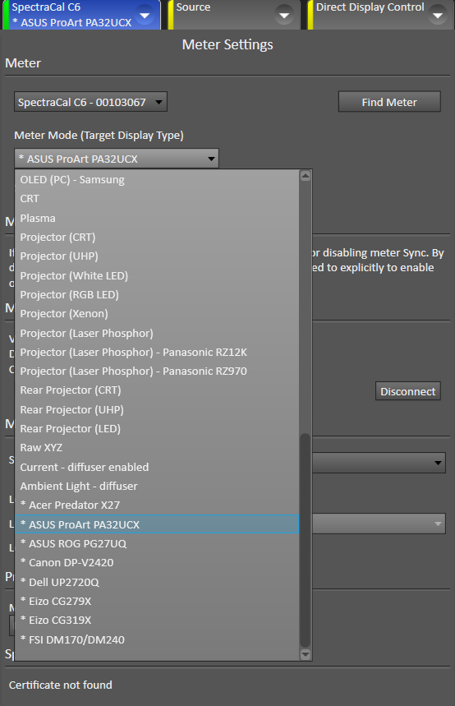Choose Rear Projector (CRT) option
Viewport: 455px width, 706px height.
coord(157,390)
